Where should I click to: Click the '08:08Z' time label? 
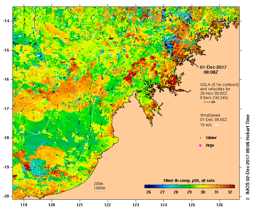click(x=211, y=72)
